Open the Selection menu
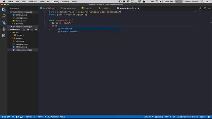Image resolution: width=212 pixels, height=119 pixels. 32,1
